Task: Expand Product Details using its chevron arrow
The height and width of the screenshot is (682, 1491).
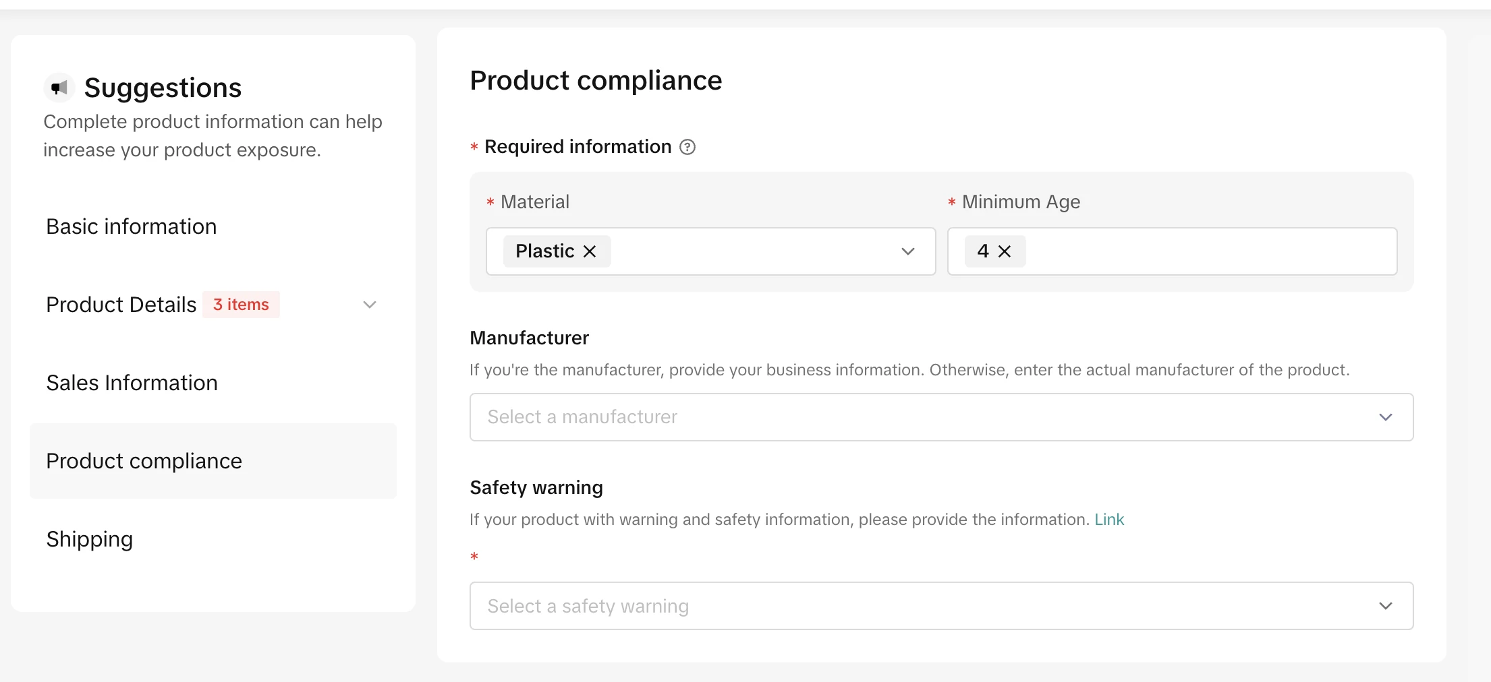Action: coord(369,305)
